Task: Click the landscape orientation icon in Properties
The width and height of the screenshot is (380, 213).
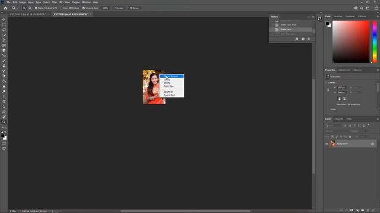Action: 344,99
